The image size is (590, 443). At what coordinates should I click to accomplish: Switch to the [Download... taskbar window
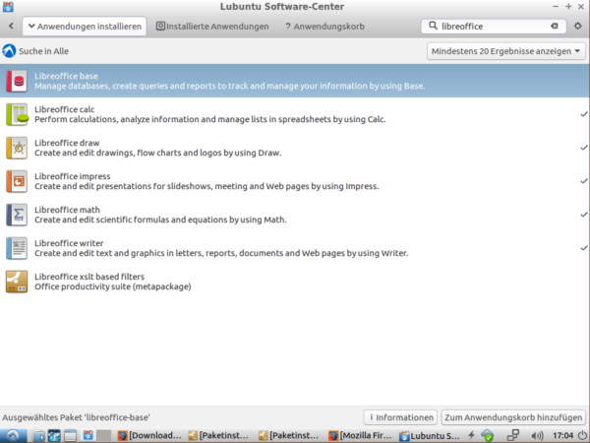(149, 435)
